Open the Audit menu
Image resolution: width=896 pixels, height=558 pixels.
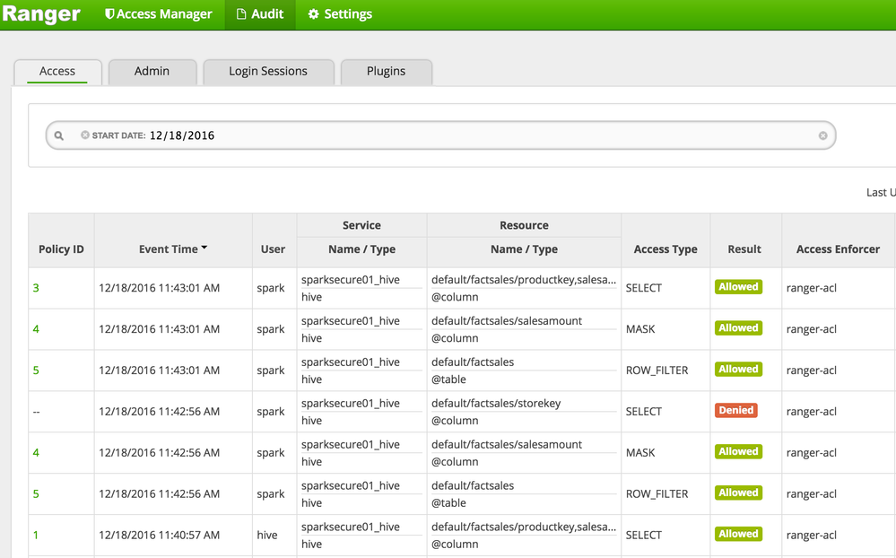pyautogui.click(x=259, y=14)
